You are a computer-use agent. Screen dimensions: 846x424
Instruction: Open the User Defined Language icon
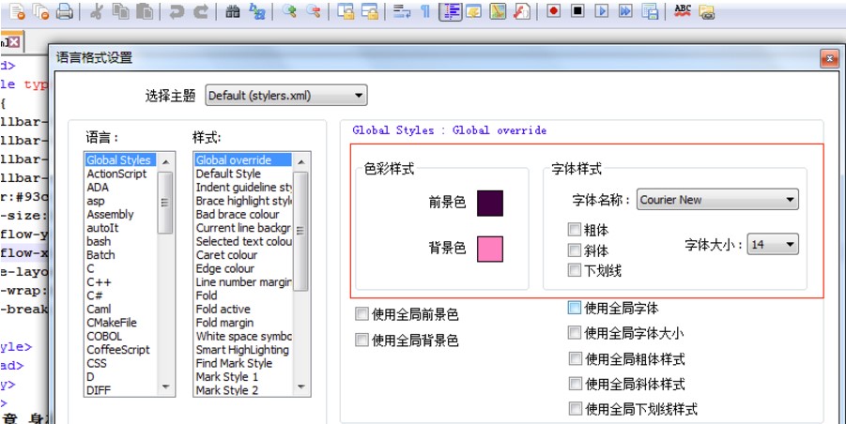[x=474, y=11]
